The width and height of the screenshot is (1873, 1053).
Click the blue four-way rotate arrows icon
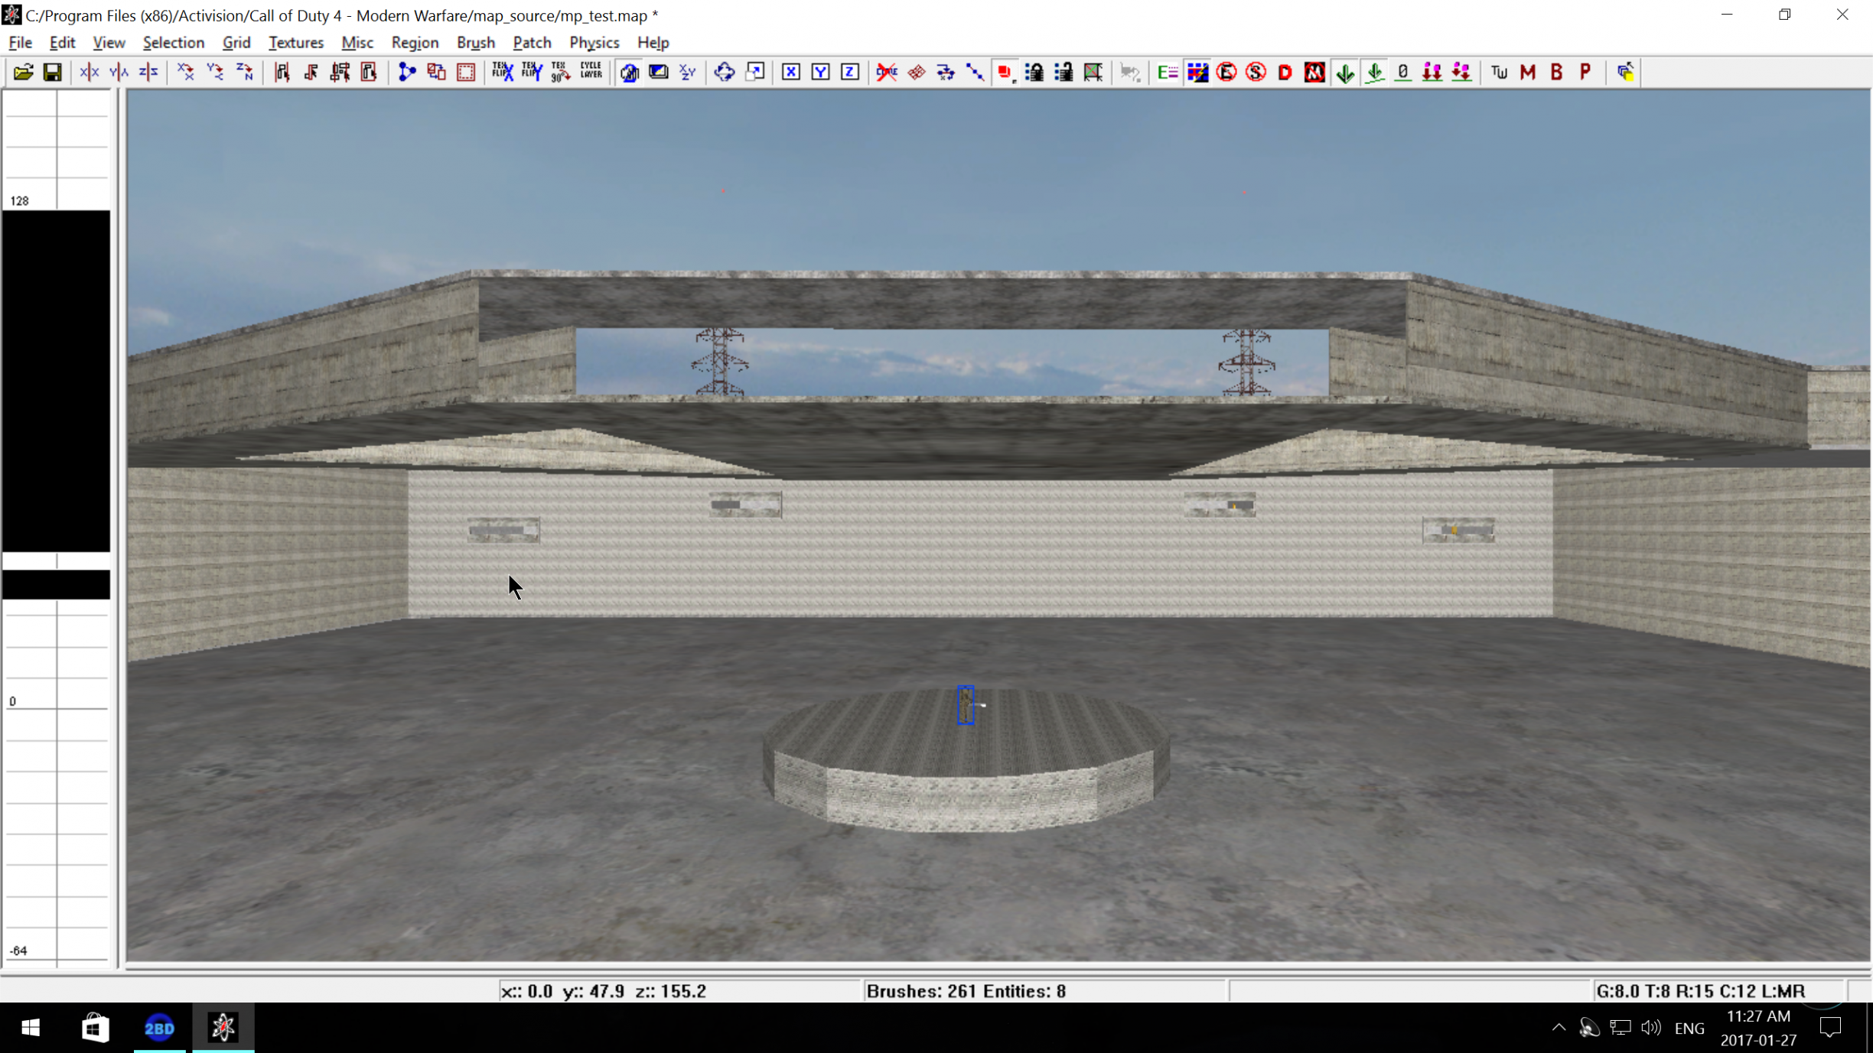725,72
